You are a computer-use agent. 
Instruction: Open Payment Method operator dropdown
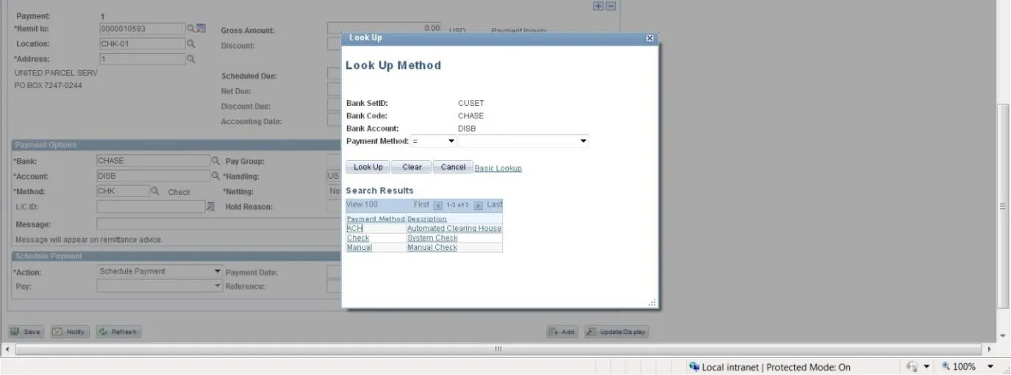pos(434,141)
